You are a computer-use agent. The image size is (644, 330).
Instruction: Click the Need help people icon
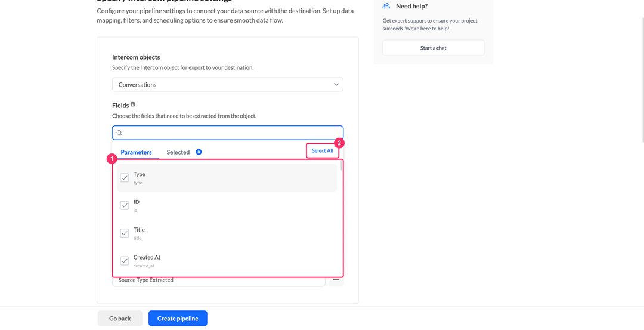[x=386, y=6]
